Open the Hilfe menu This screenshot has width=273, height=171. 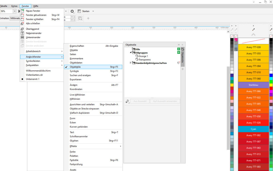(x=36, y=6)
